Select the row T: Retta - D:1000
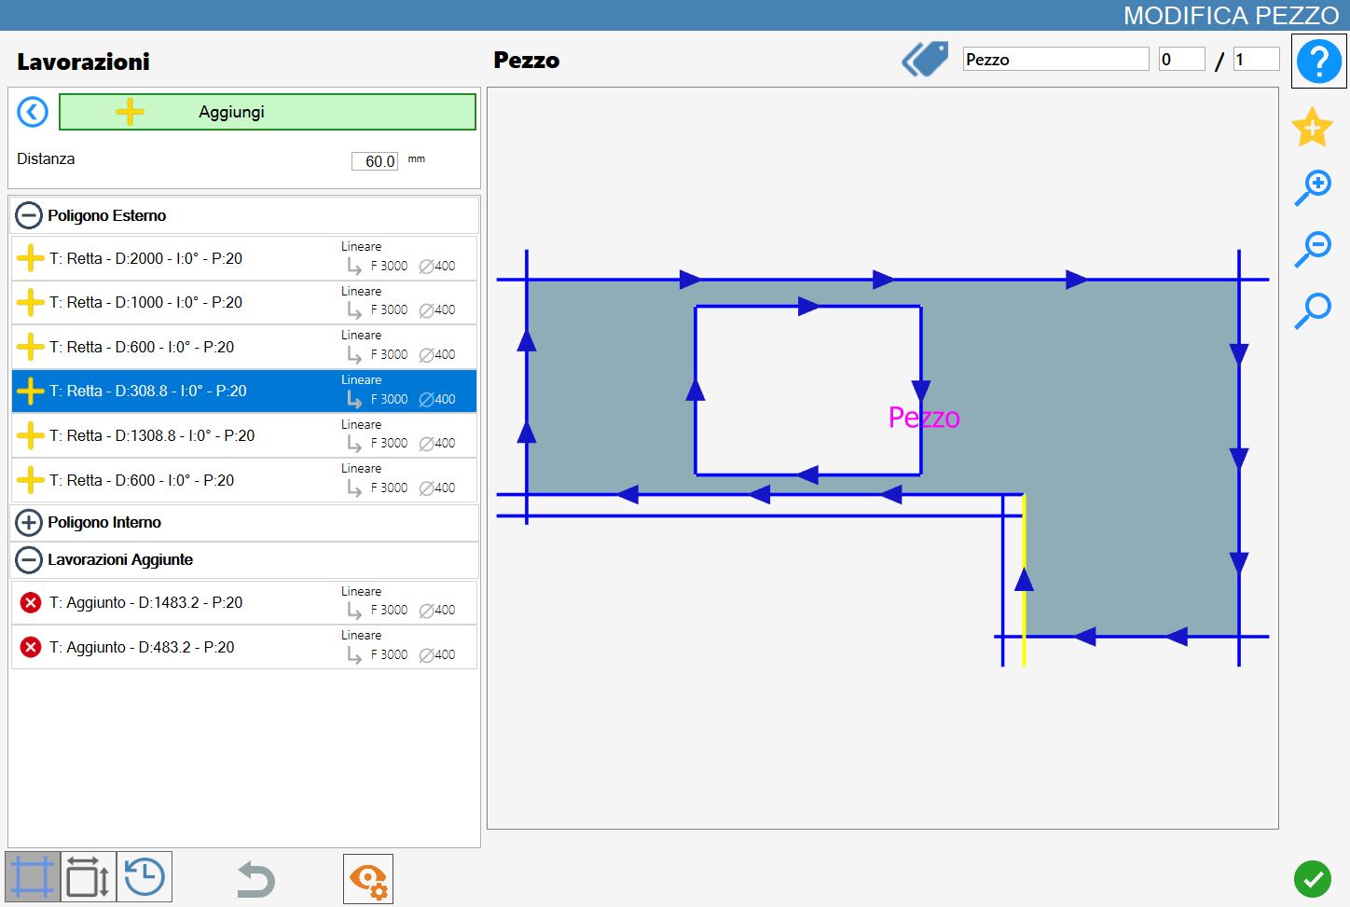1350x907 pixels. pyautogui.click(x=244, y=302)
